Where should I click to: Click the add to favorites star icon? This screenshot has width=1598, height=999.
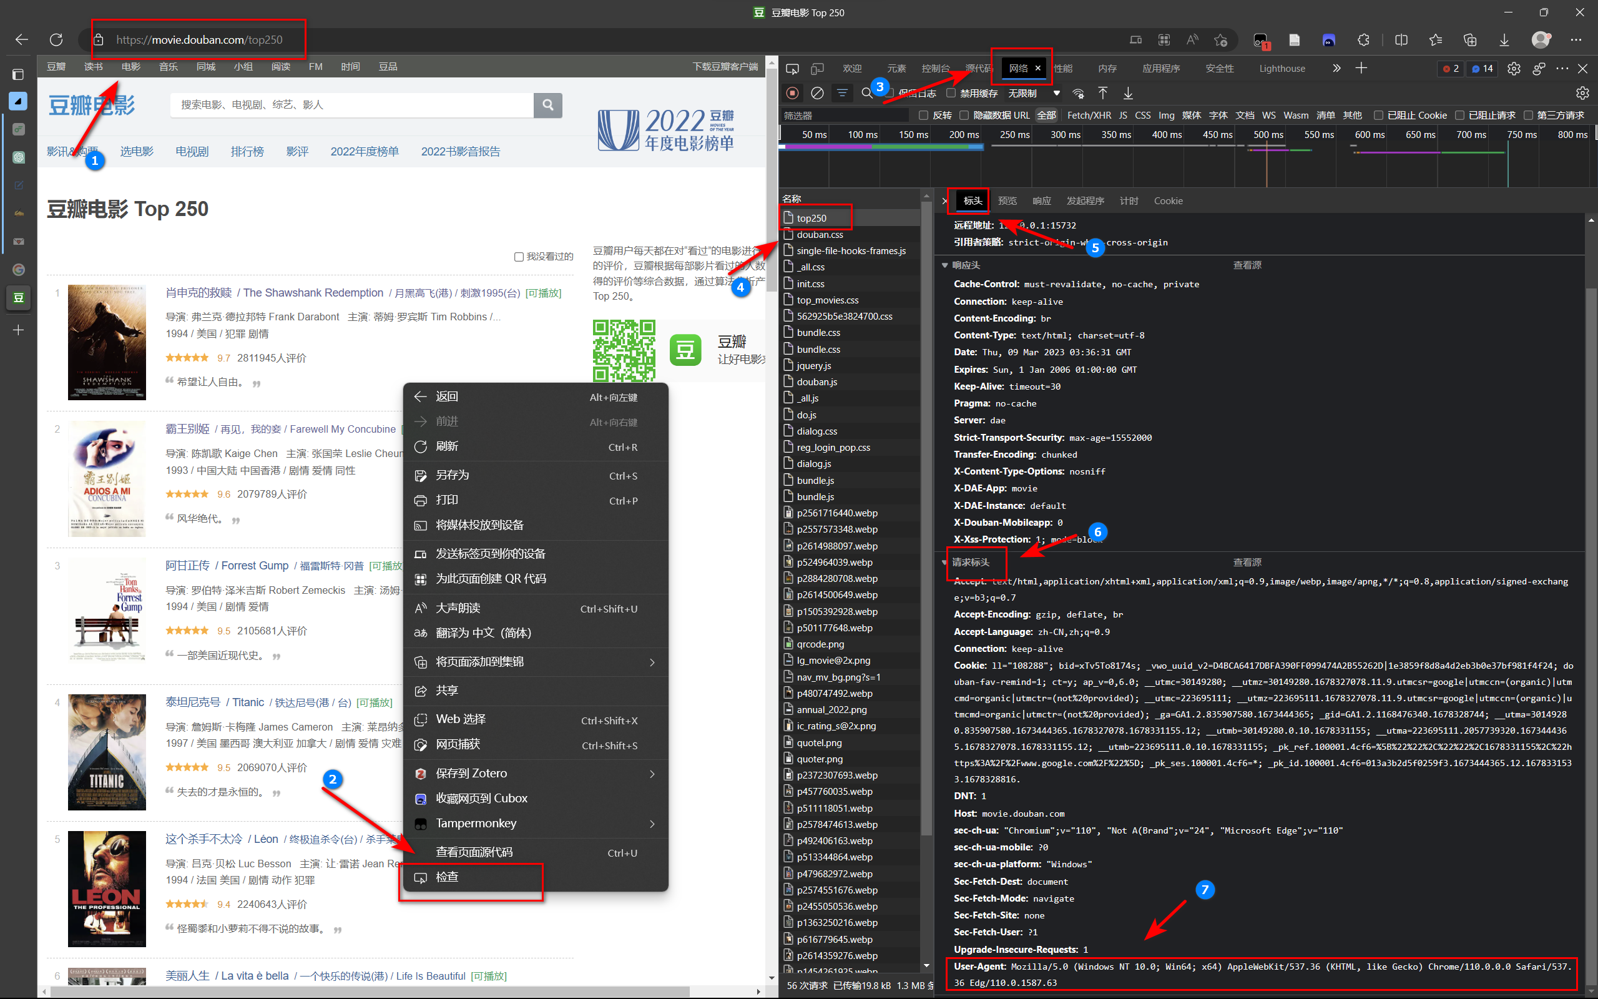1221,39
